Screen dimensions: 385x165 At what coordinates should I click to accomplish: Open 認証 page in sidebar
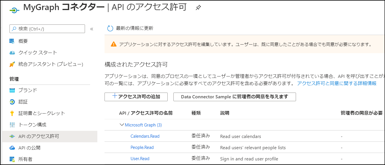click(23, 102)
